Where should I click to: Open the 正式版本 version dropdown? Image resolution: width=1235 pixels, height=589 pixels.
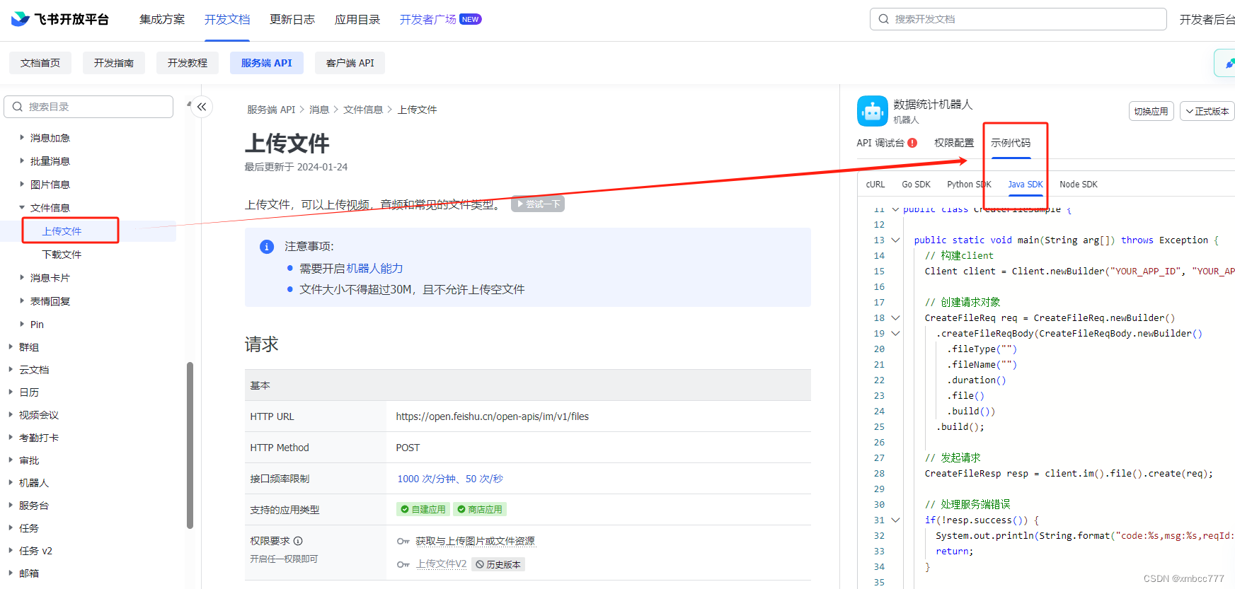click(x=1207, y=111)
